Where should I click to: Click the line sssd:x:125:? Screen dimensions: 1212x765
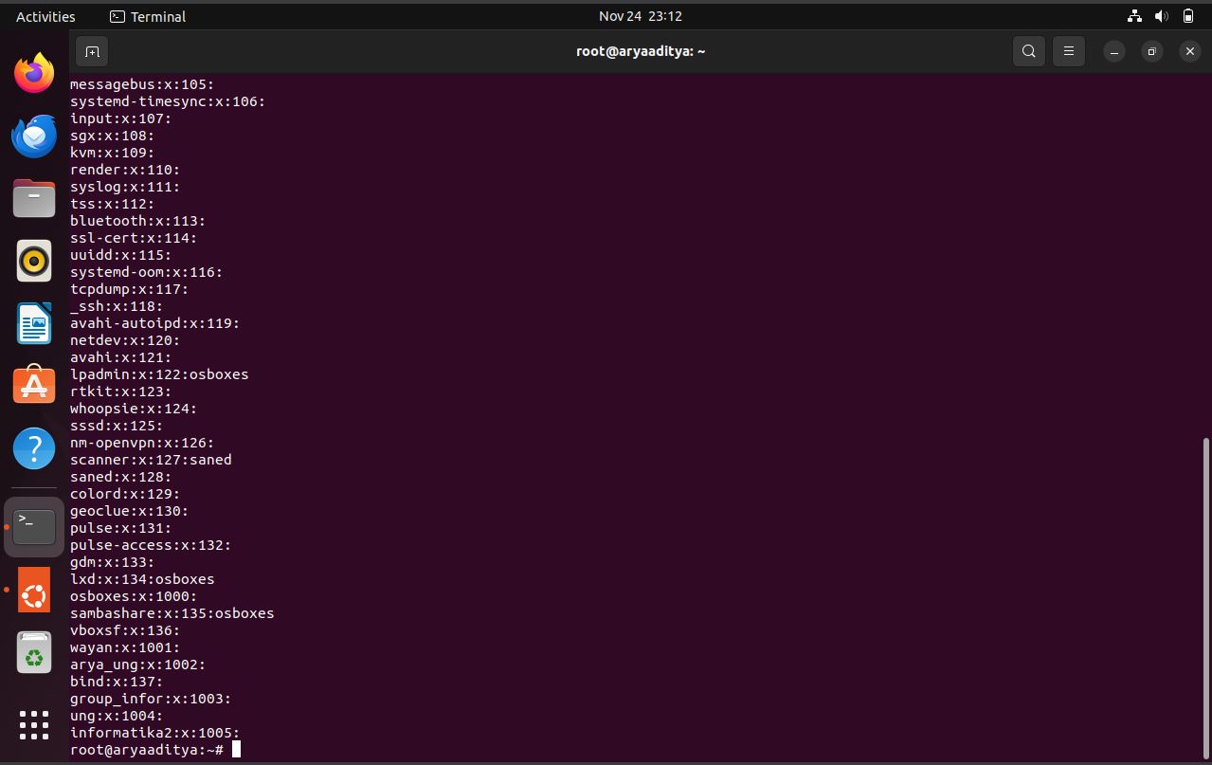pos(117,426)
